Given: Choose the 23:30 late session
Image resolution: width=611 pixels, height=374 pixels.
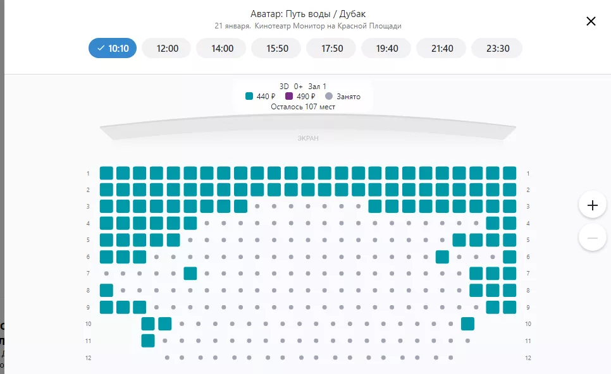Looking at the screenshot, I should pyautogui.click(x=498, y=48).
